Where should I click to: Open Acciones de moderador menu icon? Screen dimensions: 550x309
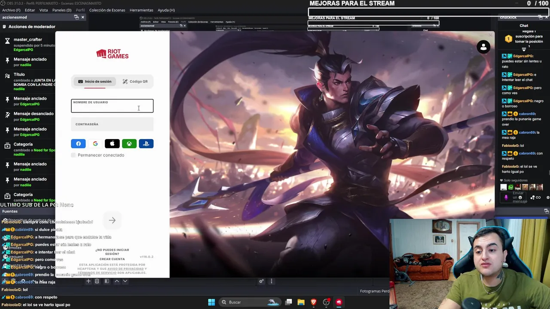coord(4,27)
